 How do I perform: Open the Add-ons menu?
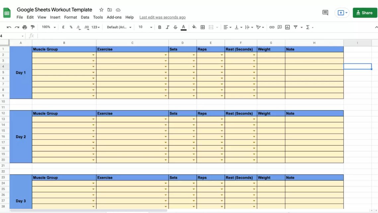[x=114, y=17]
